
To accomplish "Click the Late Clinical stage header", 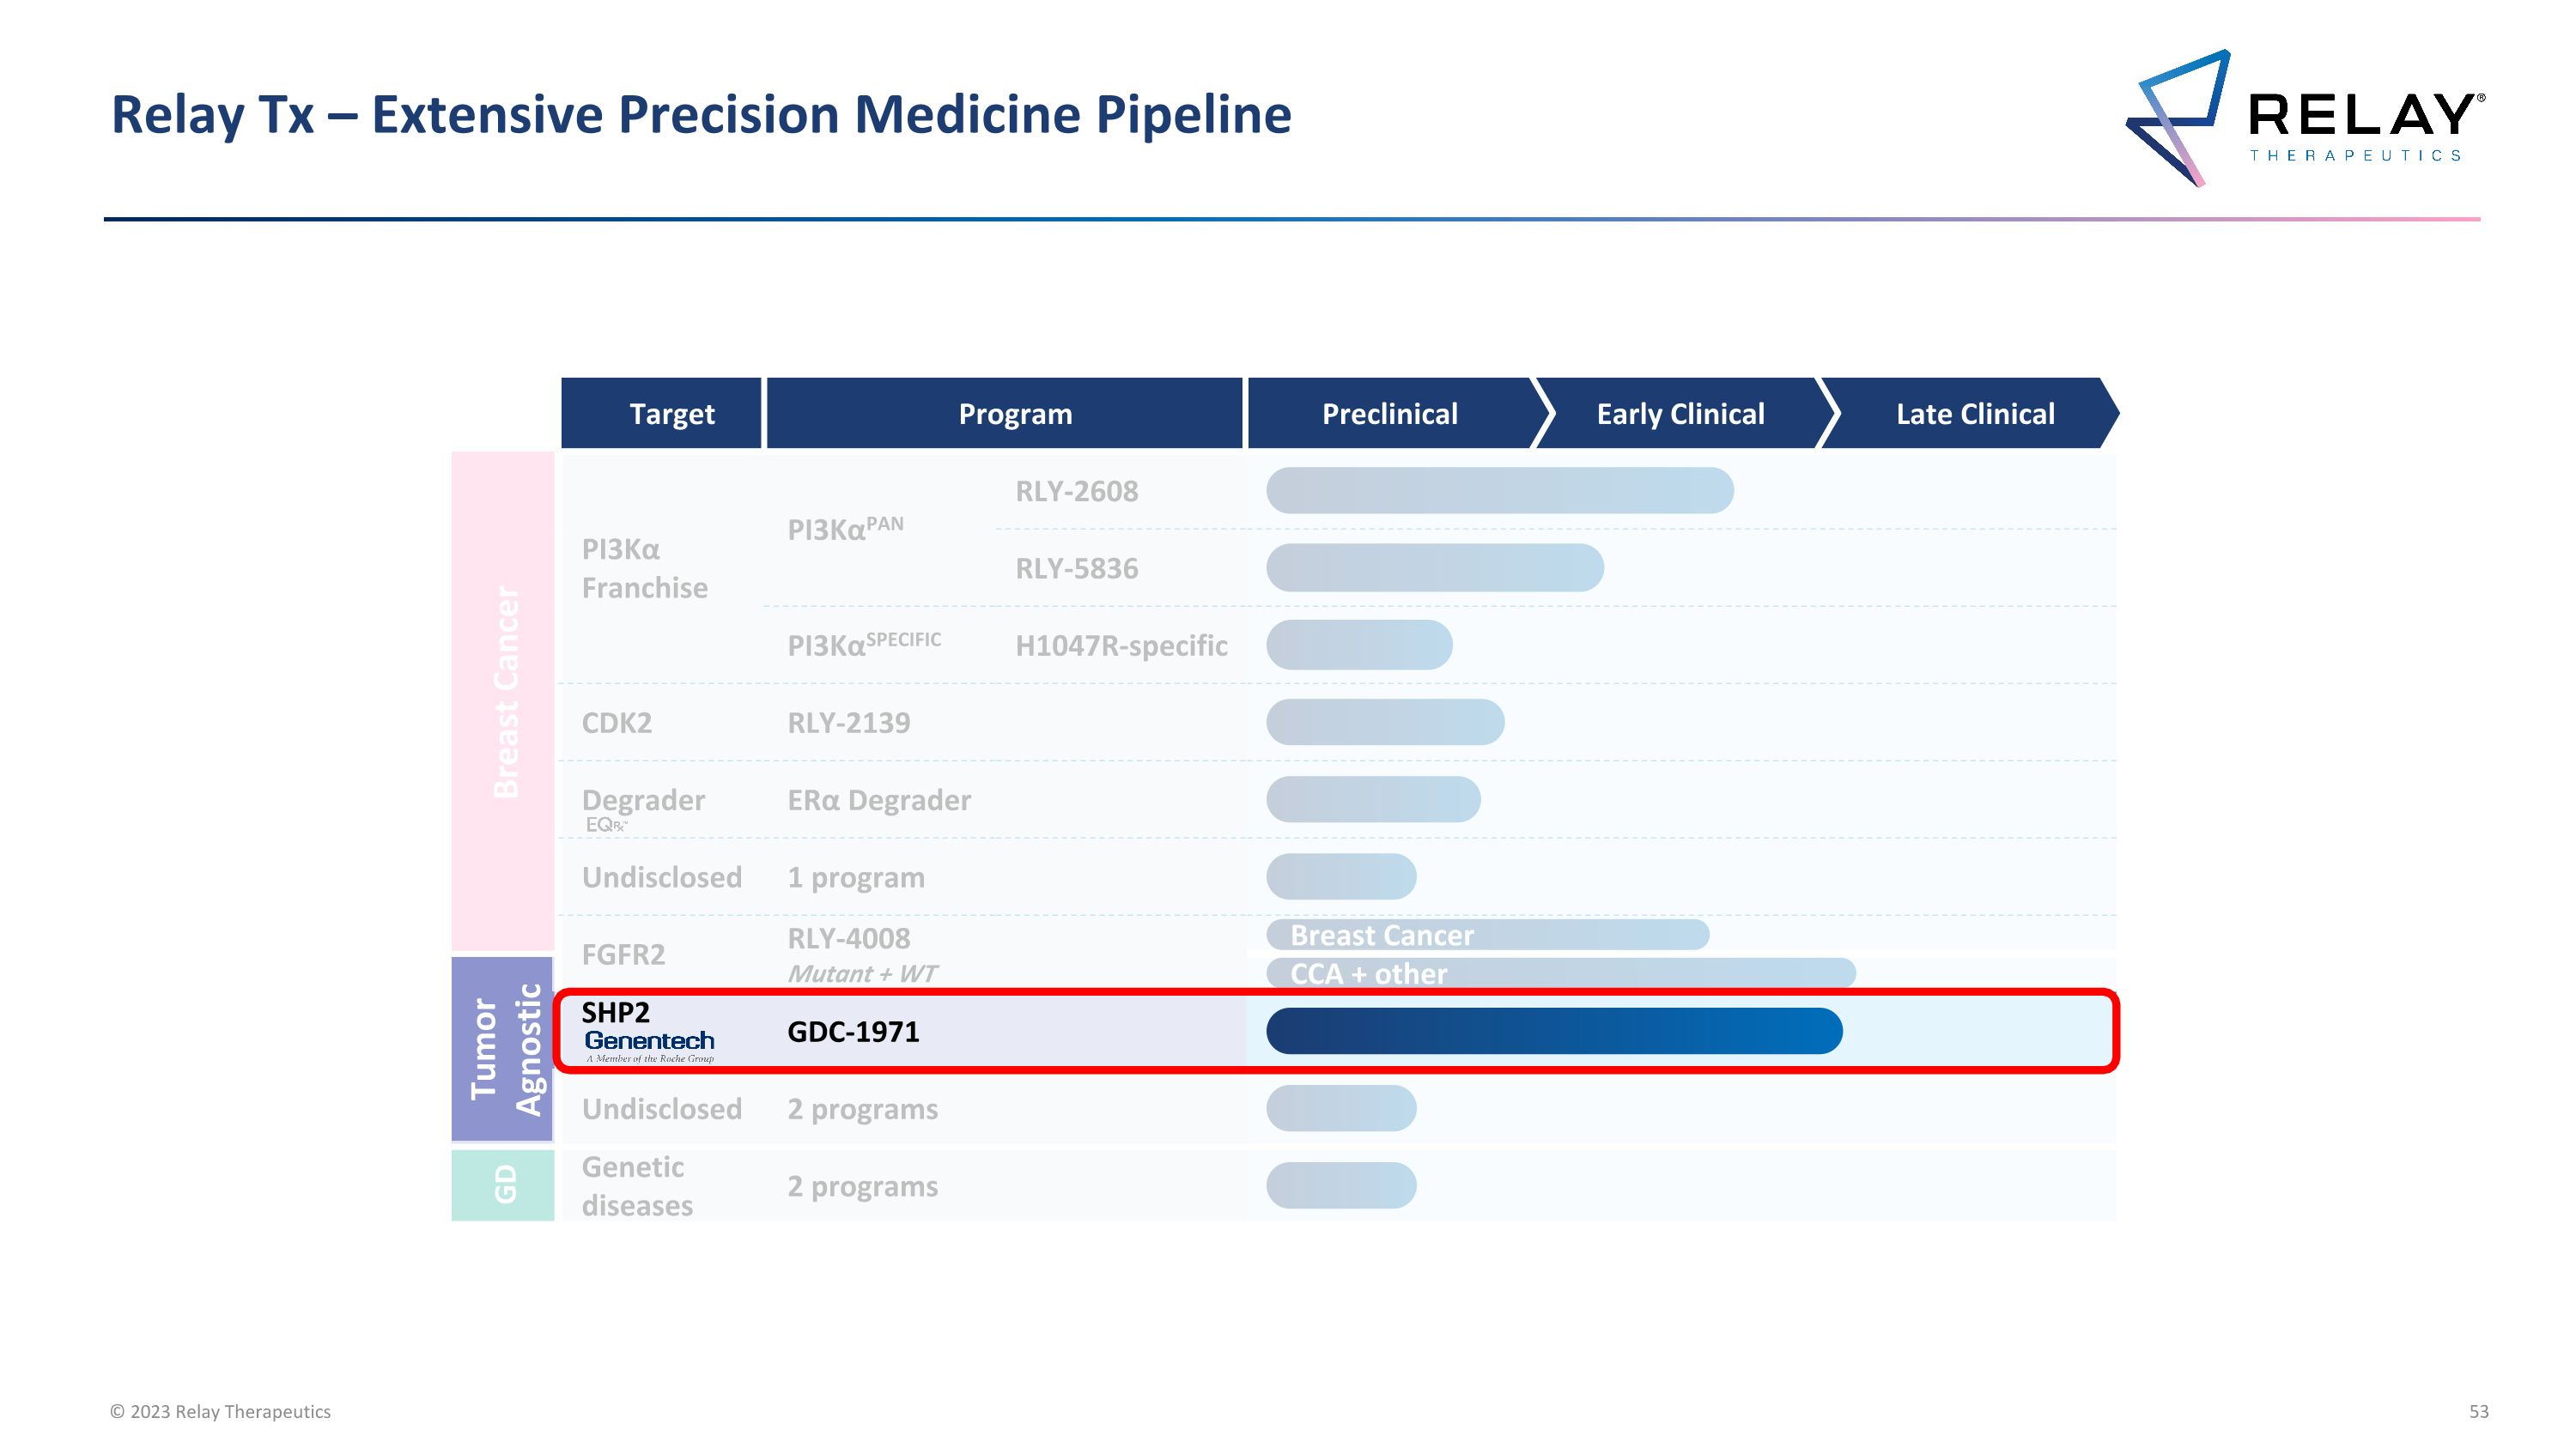I will tap(1974, 414).
